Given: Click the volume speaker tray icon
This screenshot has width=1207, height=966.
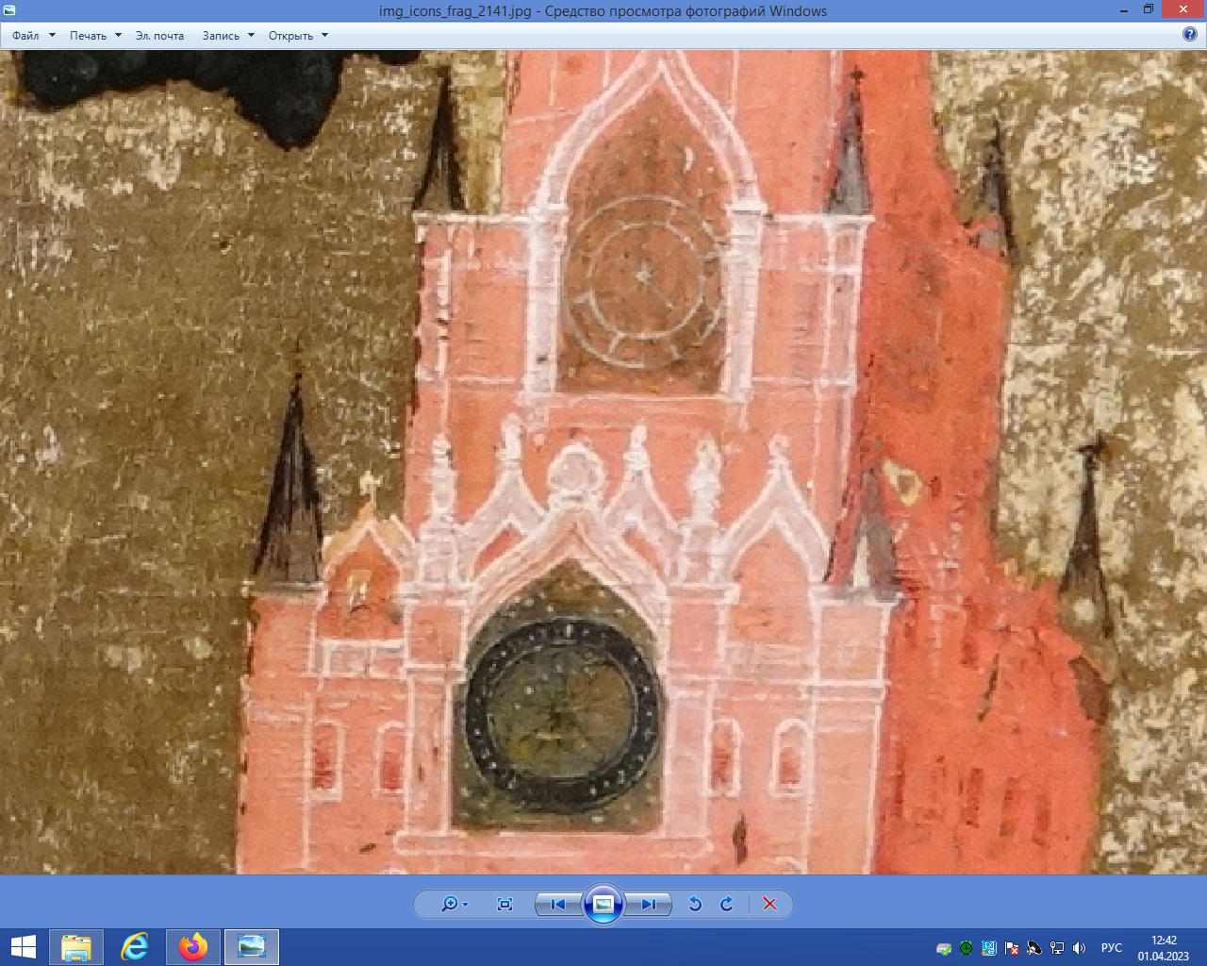Looking at the screenshot, I should 1080,948.
